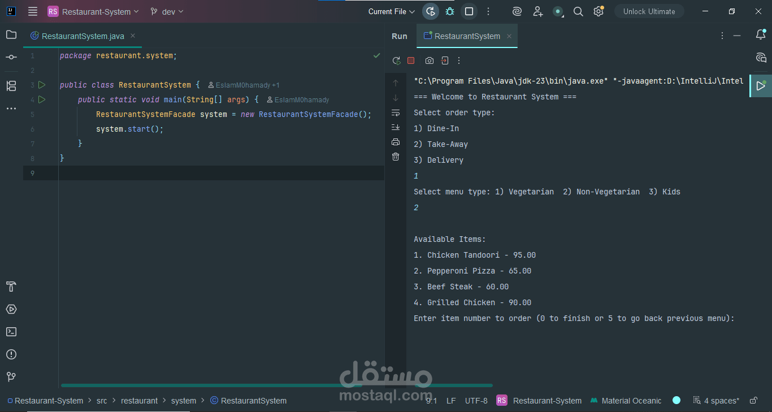Image resolution: width=772 pixels, height=412 pixels.
Task: Stop the running RestaurantSystem with red square
Action: tap(411, 60)
